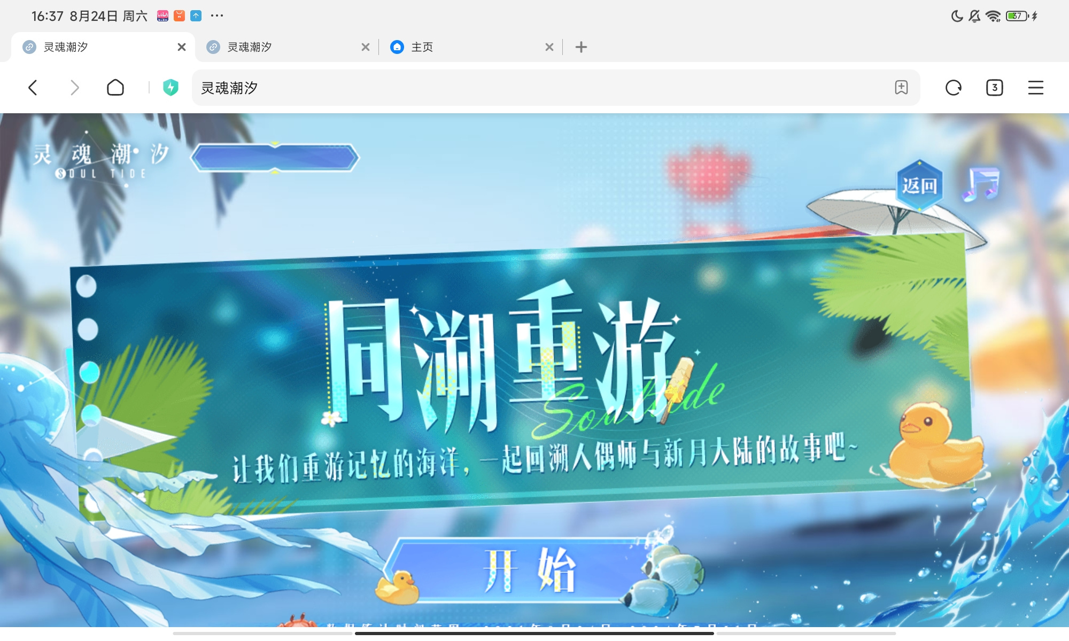Screen dimensions: 1069x641
Task: Tap the green security shield icon
Action: 171,87
